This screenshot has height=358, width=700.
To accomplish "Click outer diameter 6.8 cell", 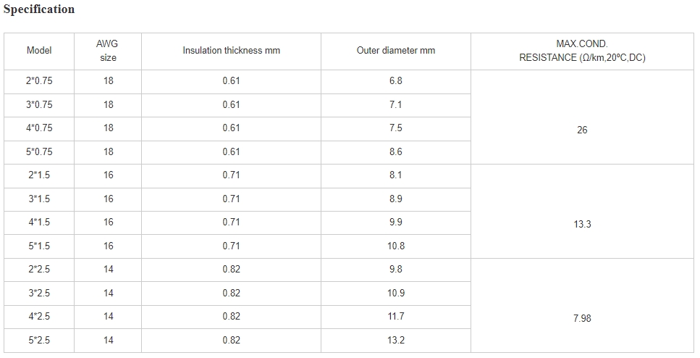I will [x=395, y=81].
